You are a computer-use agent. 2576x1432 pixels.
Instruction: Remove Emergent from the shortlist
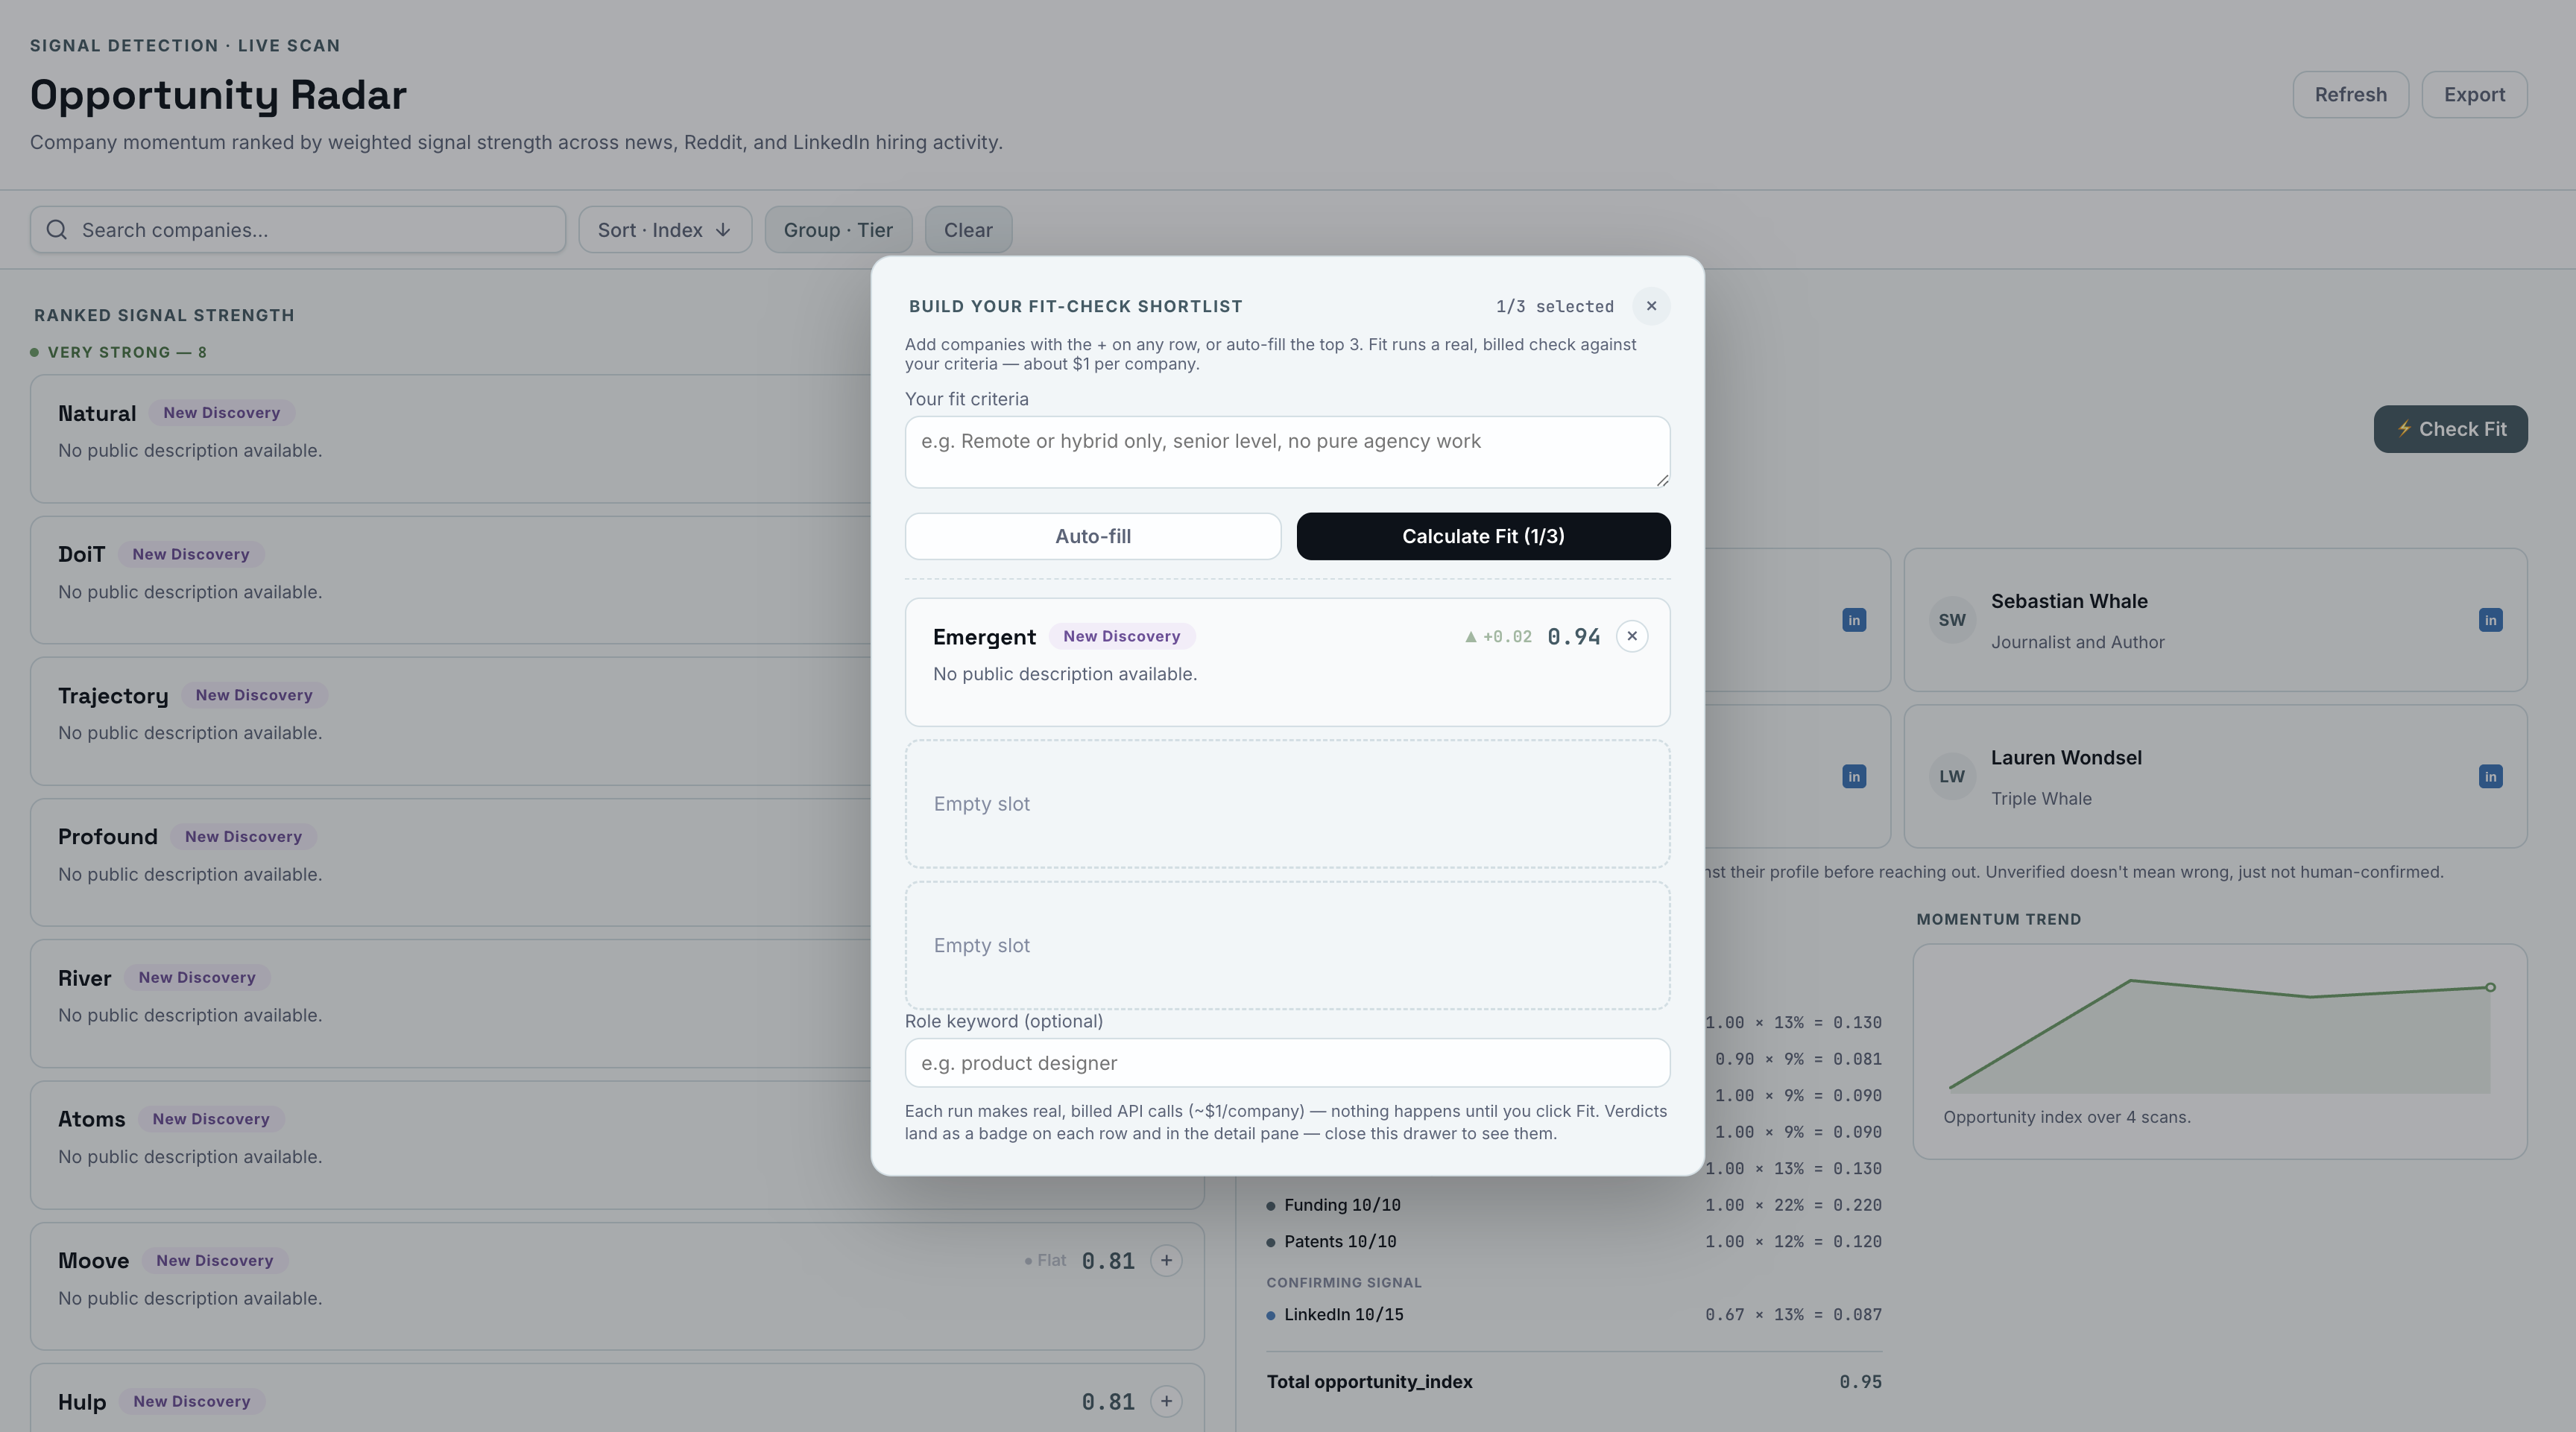(1632, 636)
